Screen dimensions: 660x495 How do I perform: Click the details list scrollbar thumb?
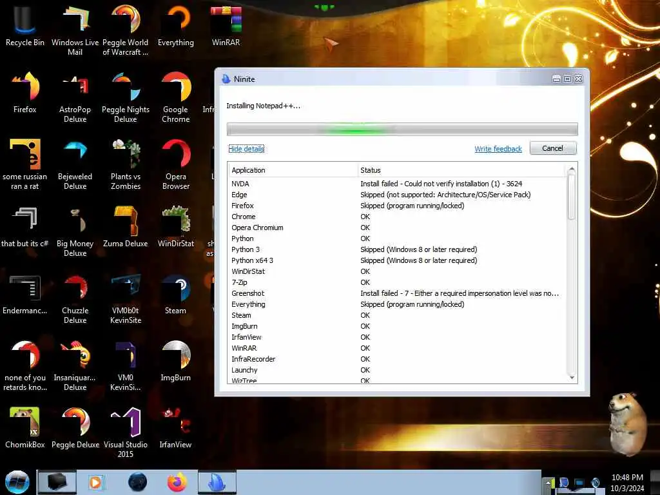[571, 197]
